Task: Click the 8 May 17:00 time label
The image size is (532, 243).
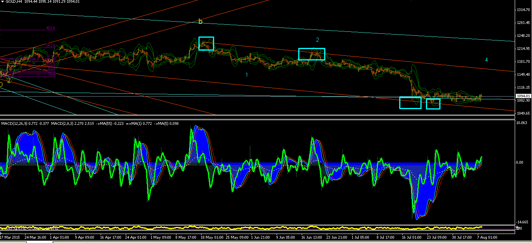Action: 187,238
